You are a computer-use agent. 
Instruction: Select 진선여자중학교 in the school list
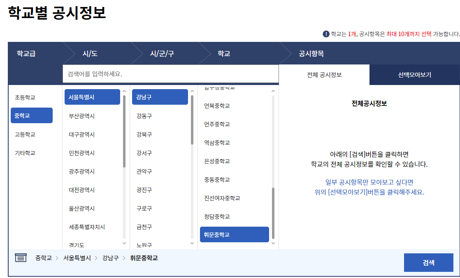[221, 198]
